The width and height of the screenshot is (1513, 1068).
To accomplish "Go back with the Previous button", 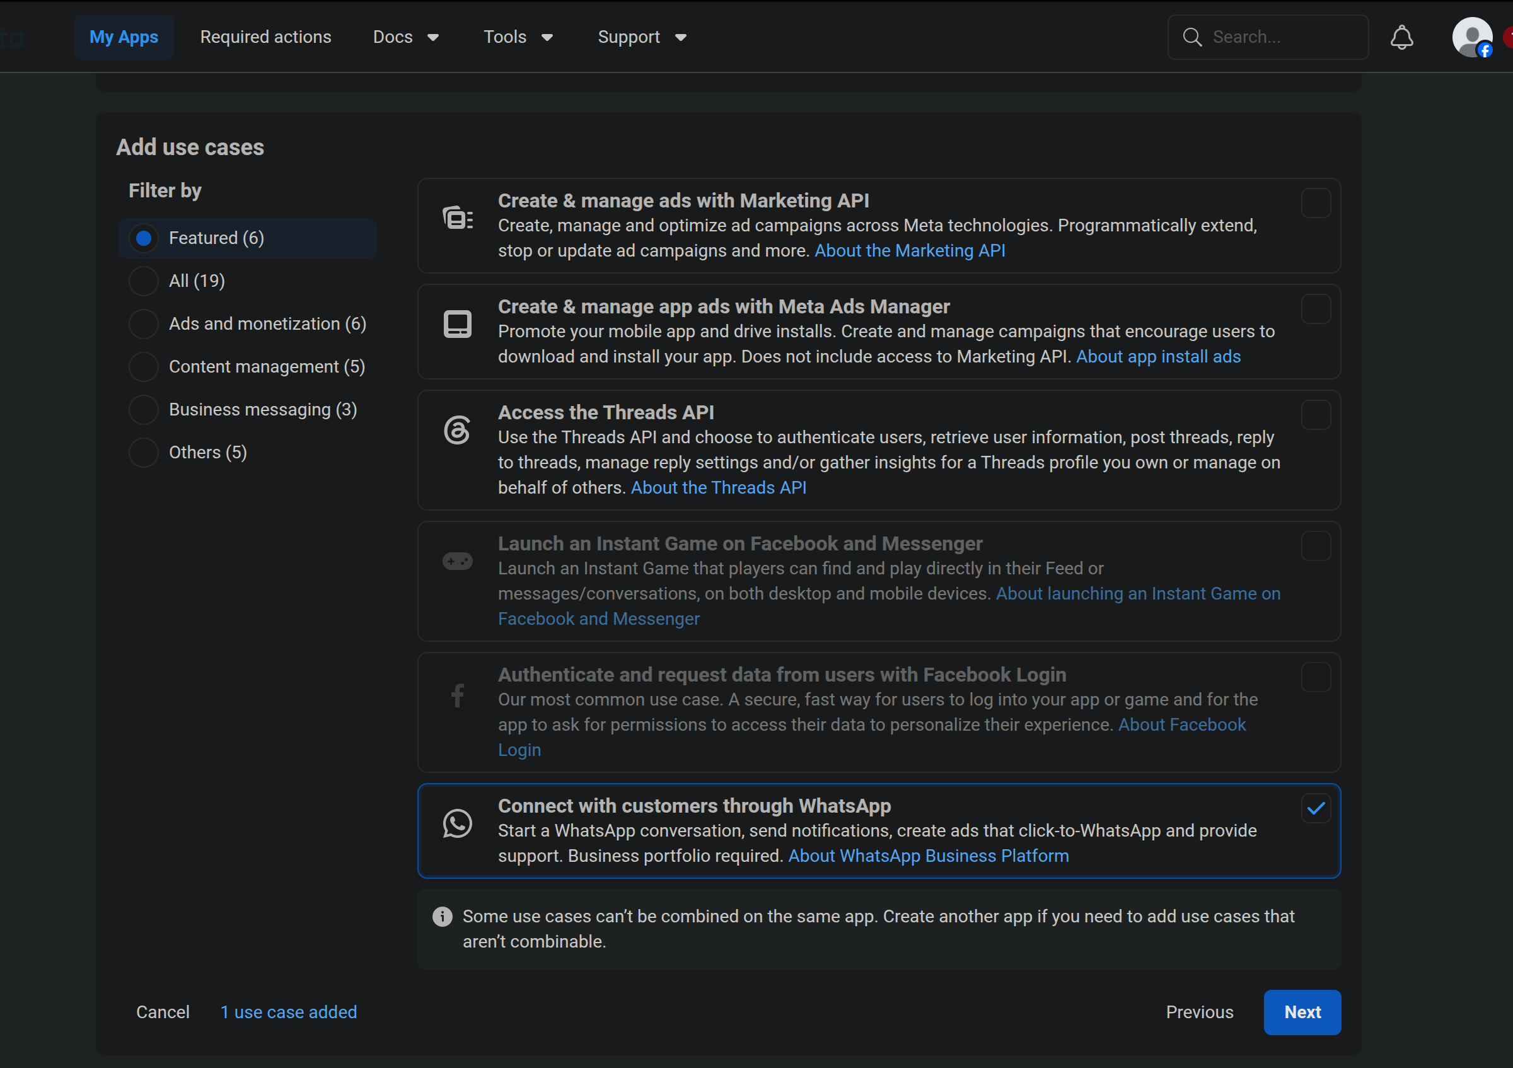I will click(1199, 1012).
